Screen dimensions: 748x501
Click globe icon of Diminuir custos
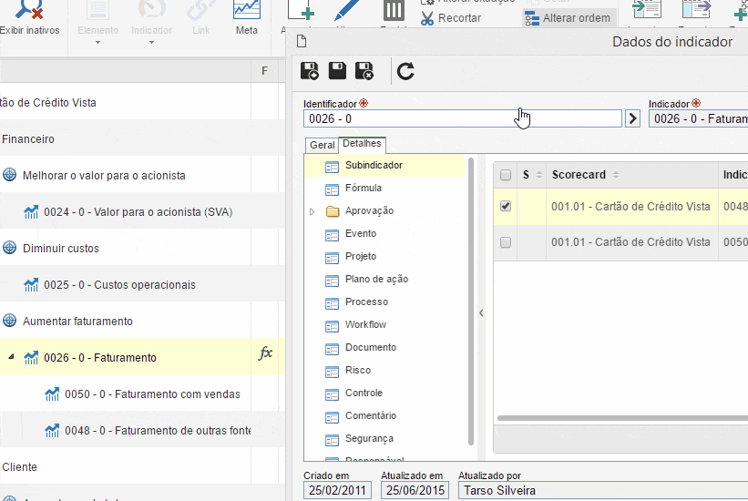pos(9,248)
